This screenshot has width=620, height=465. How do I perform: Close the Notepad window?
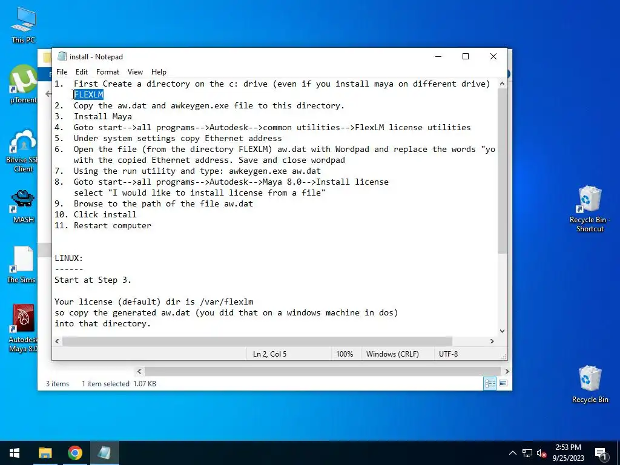493,56
